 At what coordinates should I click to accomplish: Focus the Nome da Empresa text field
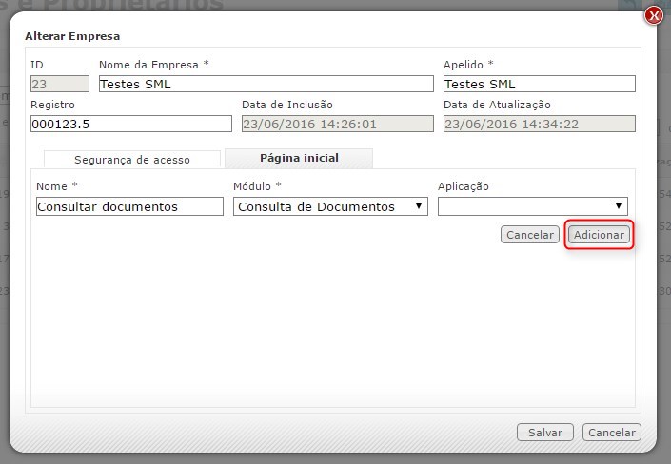click(266, 84)
